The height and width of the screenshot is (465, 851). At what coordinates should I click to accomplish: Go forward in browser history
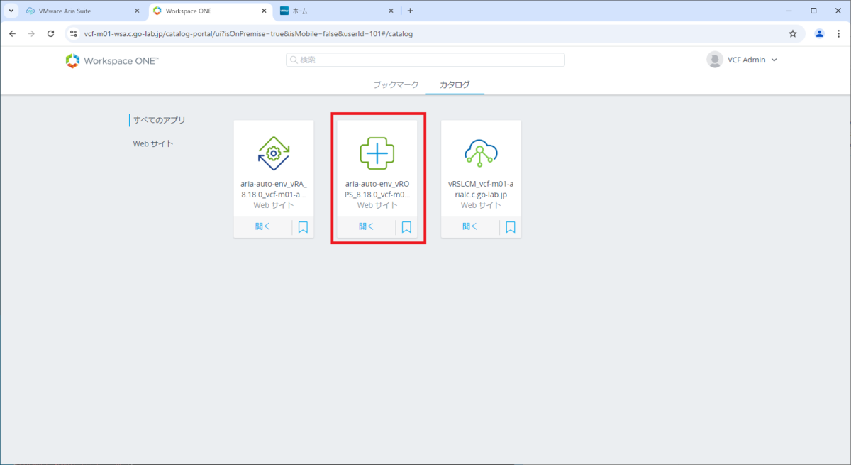click(31, 33)
